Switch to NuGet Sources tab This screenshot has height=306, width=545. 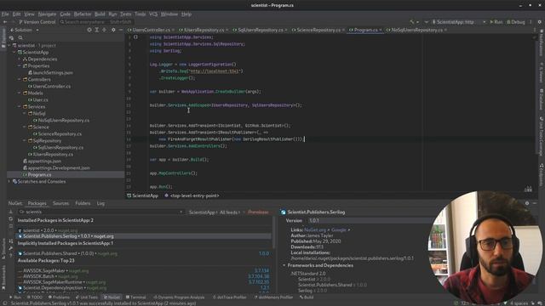60,203
